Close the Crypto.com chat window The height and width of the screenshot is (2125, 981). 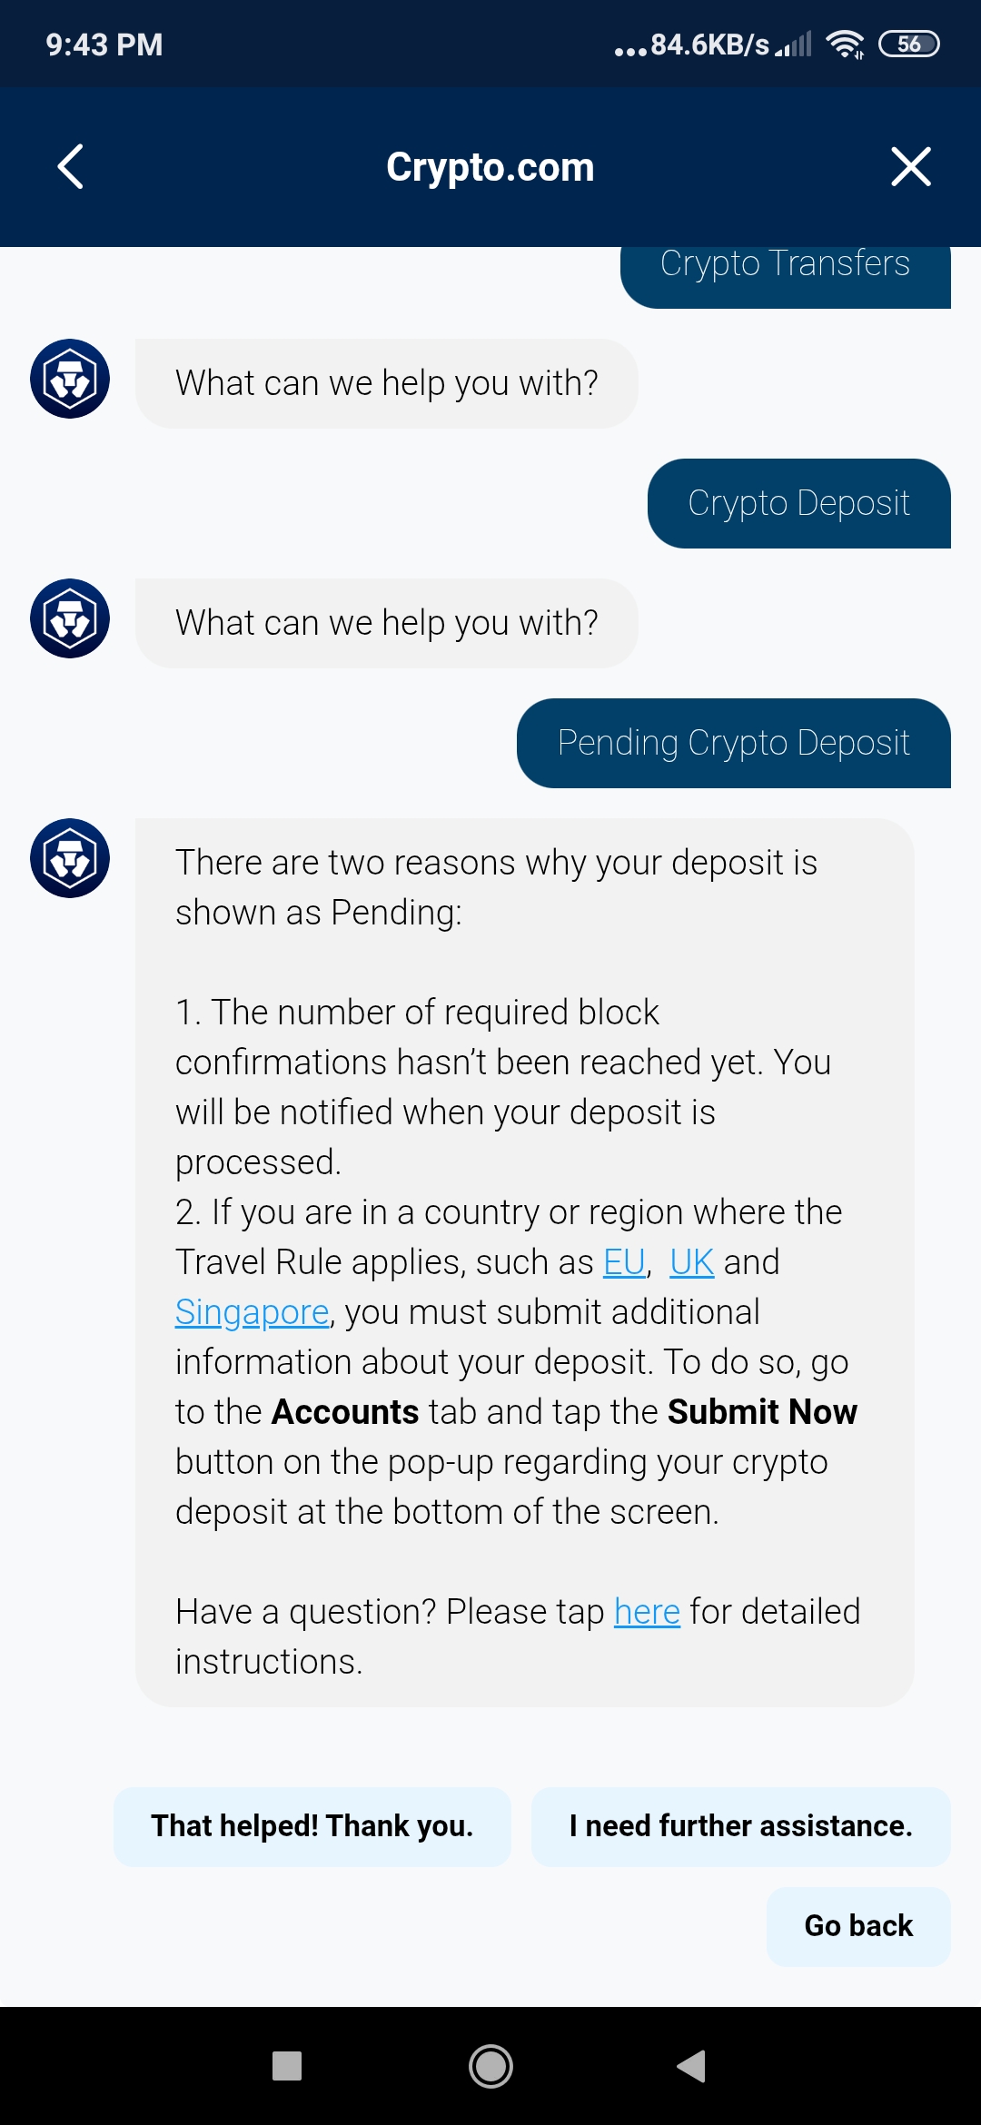[911, 167]
